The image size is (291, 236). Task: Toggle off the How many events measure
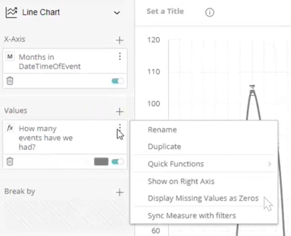118,162
